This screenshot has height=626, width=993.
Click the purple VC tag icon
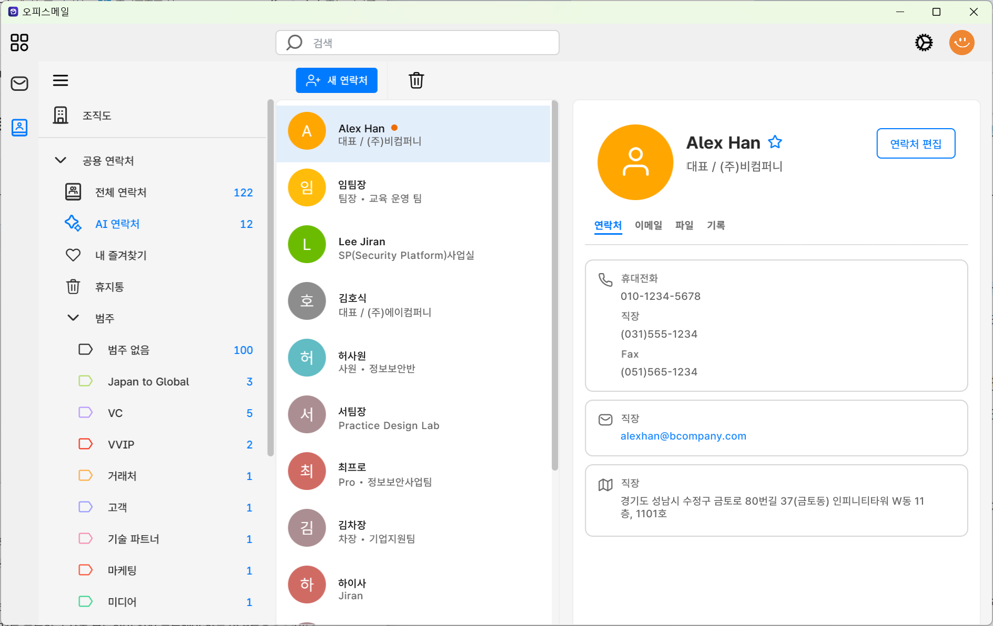(85, 413)
